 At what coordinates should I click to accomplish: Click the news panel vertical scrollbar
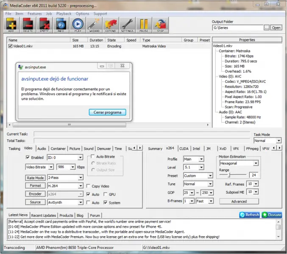pyautogui.click(x=278, y=229)
